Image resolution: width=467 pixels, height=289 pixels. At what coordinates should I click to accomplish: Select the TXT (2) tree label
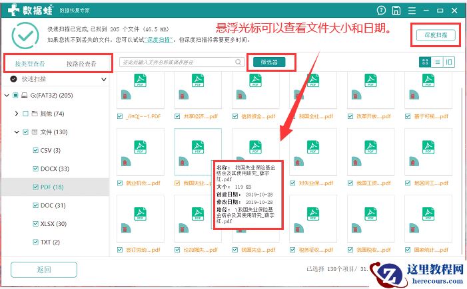pos(50,242)
